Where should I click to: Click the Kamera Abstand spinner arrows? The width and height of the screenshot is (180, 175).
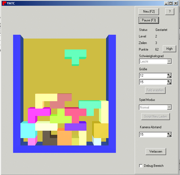point(169,135)
